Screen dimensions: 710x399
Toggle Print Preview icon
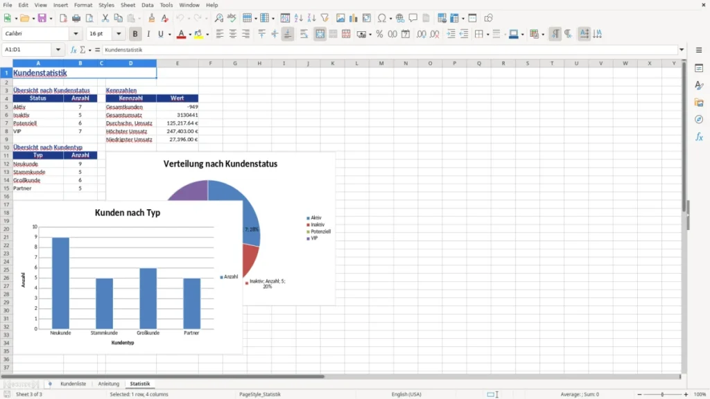[x=89, y=18]
